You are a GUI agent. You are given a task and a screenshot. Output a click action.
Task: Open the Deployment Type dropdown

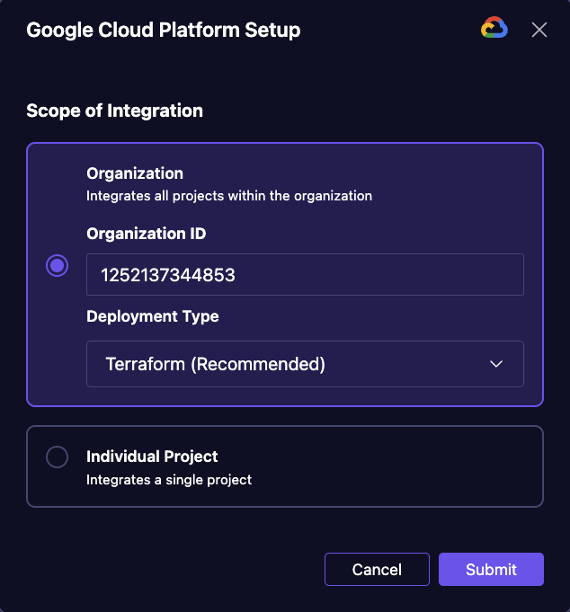click(x=305, y=364)
